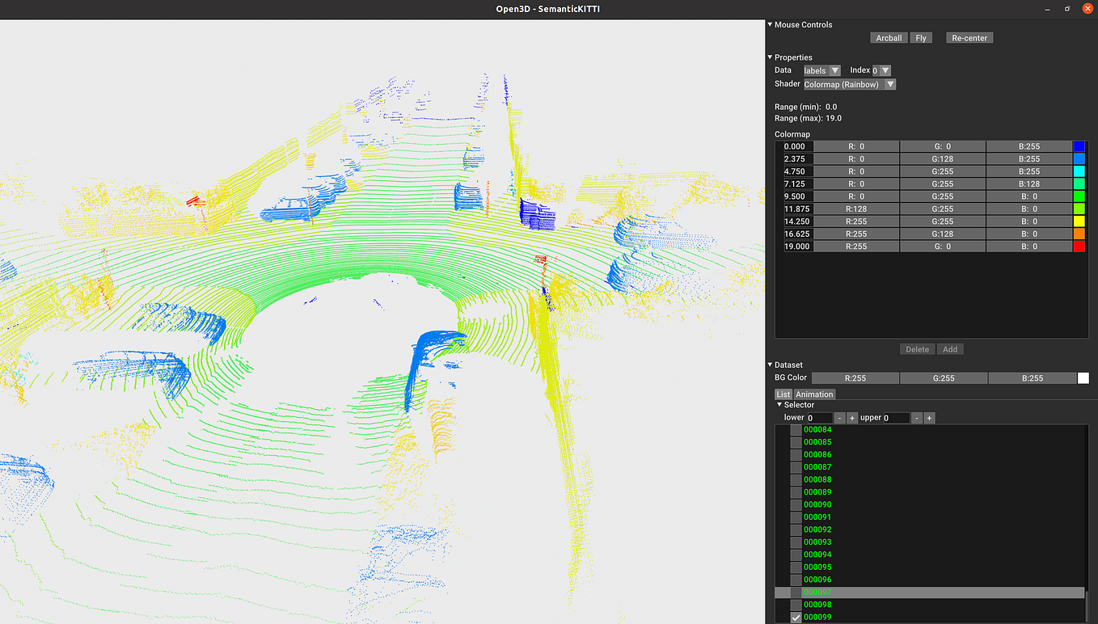Uncheck the checkbox next to frame 000099
1098x624 pixels.
click(x=795, y=616)
